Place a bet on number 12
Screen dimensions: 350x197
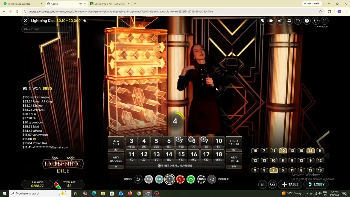click(x=144, y=156)
